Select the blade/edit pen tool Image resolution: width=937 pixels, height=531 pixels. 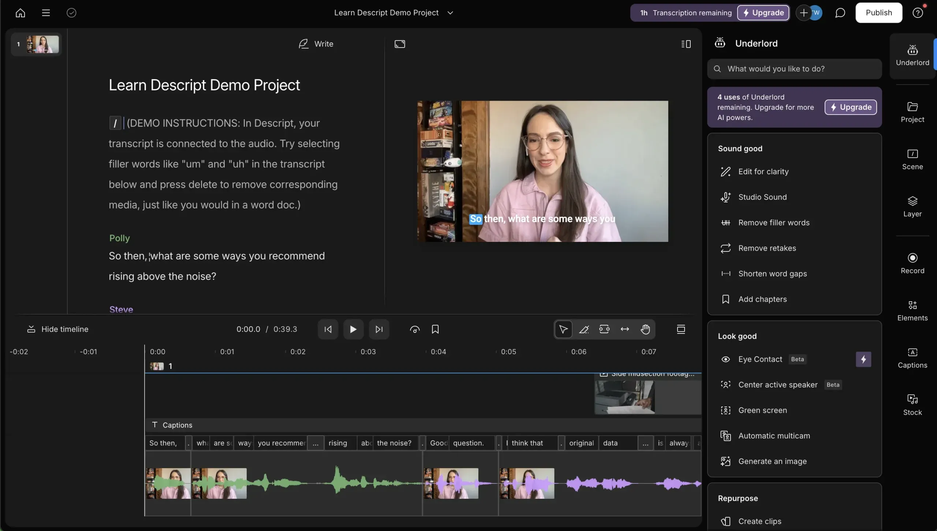click(584, 329)
